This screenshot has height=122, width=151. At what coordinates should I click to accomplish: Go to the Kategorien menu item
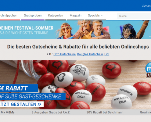pos(56,16)
